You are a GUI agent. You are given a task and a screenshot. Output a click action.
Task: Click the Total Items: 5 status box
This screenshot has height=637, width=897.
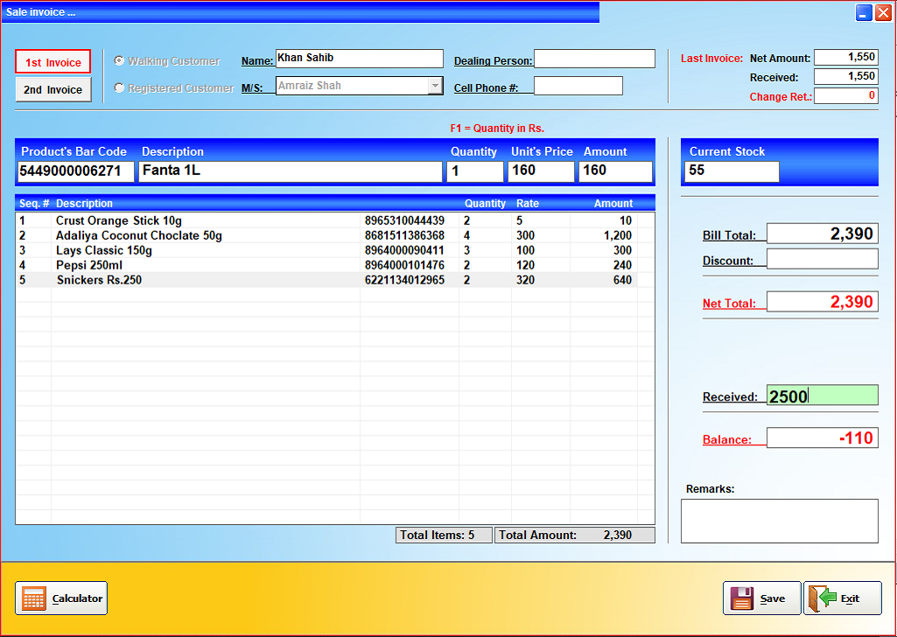click(444, 535)
